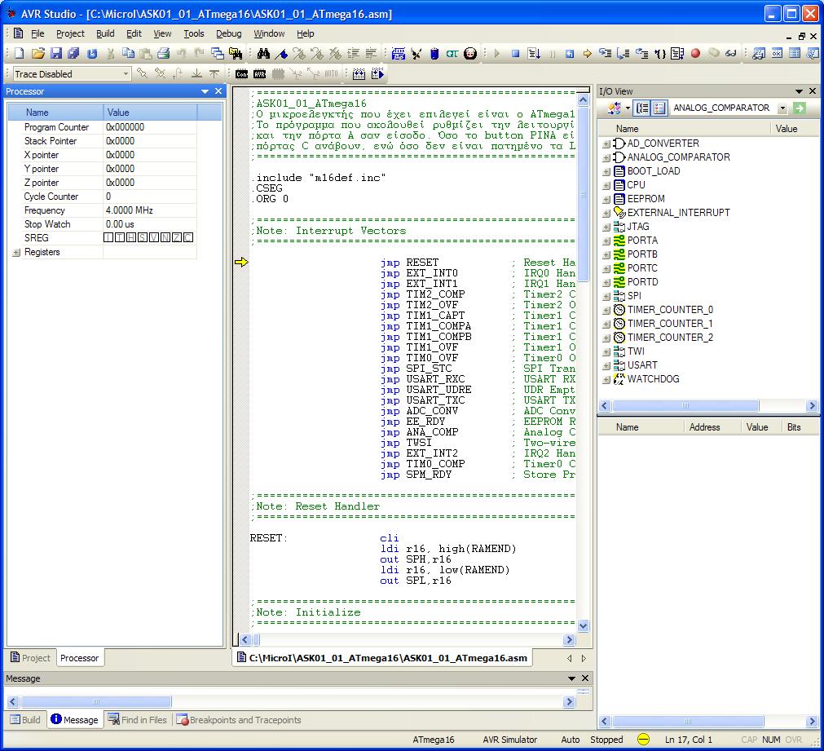Click the I/O View colored arrows icon
Viewport: 824px width, 751px height.
coord(615,108)
